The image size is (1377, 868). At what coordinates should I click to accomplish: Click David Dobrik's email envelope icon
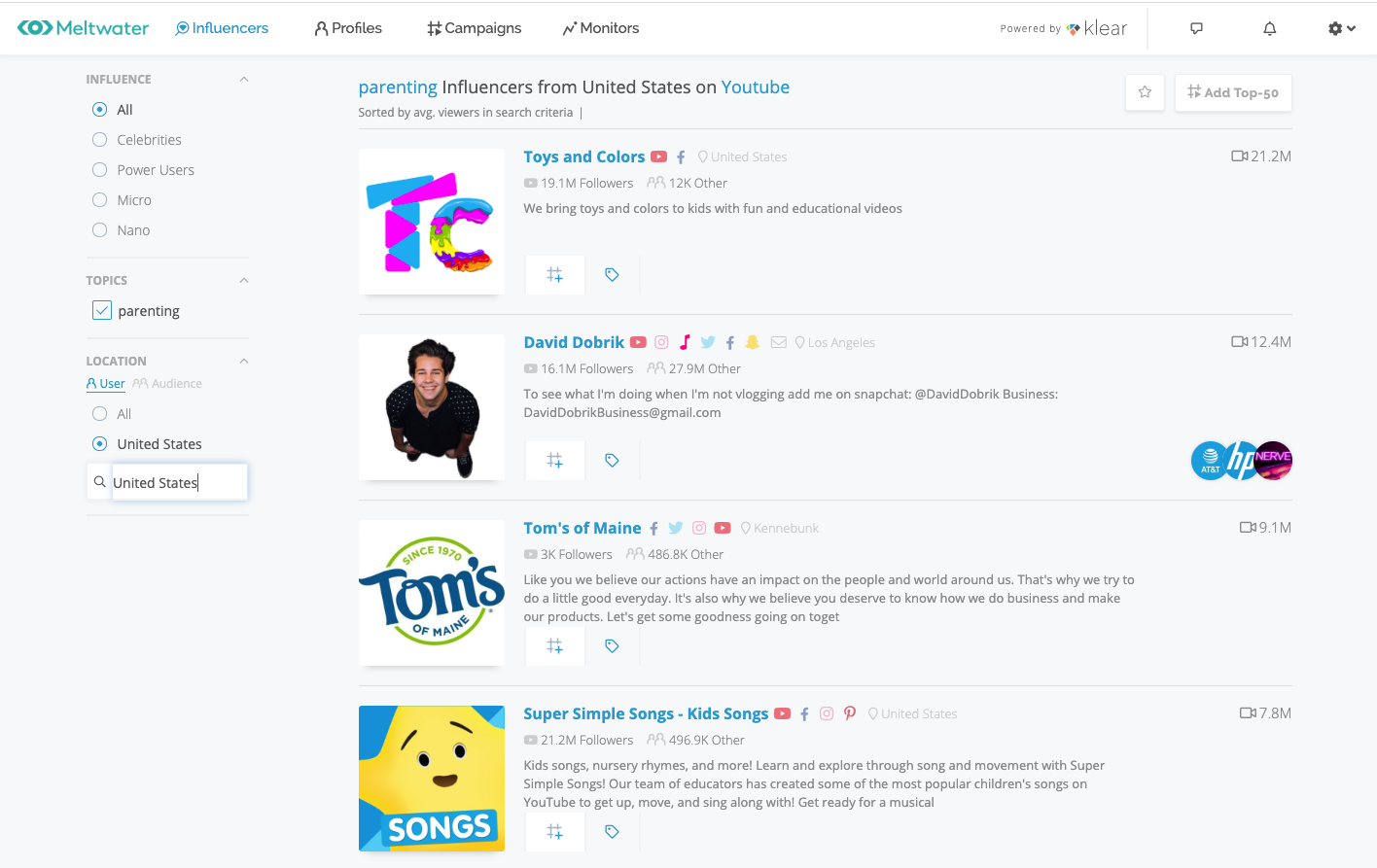(x=779, y=342)
